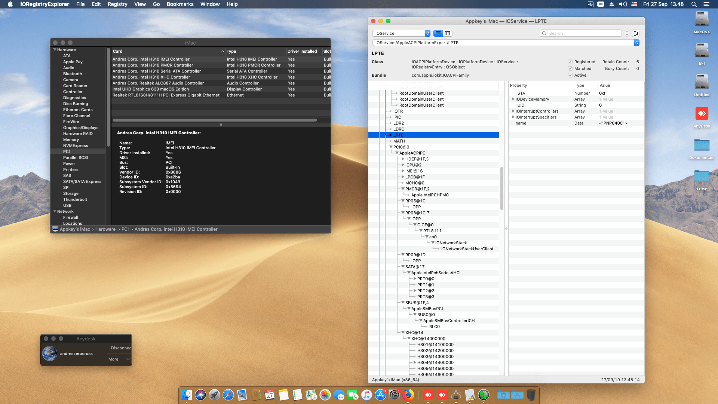Click the PCI table horizontal scrollbar
This screenshot has width=718, height=404.
[215, 120]
